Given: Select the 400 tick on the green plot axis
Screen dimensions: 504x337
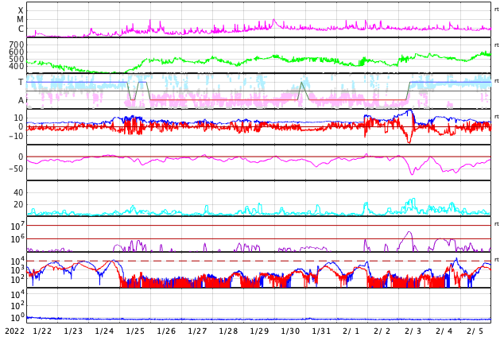Looking at the screenshot, I should tap(17, 66).
